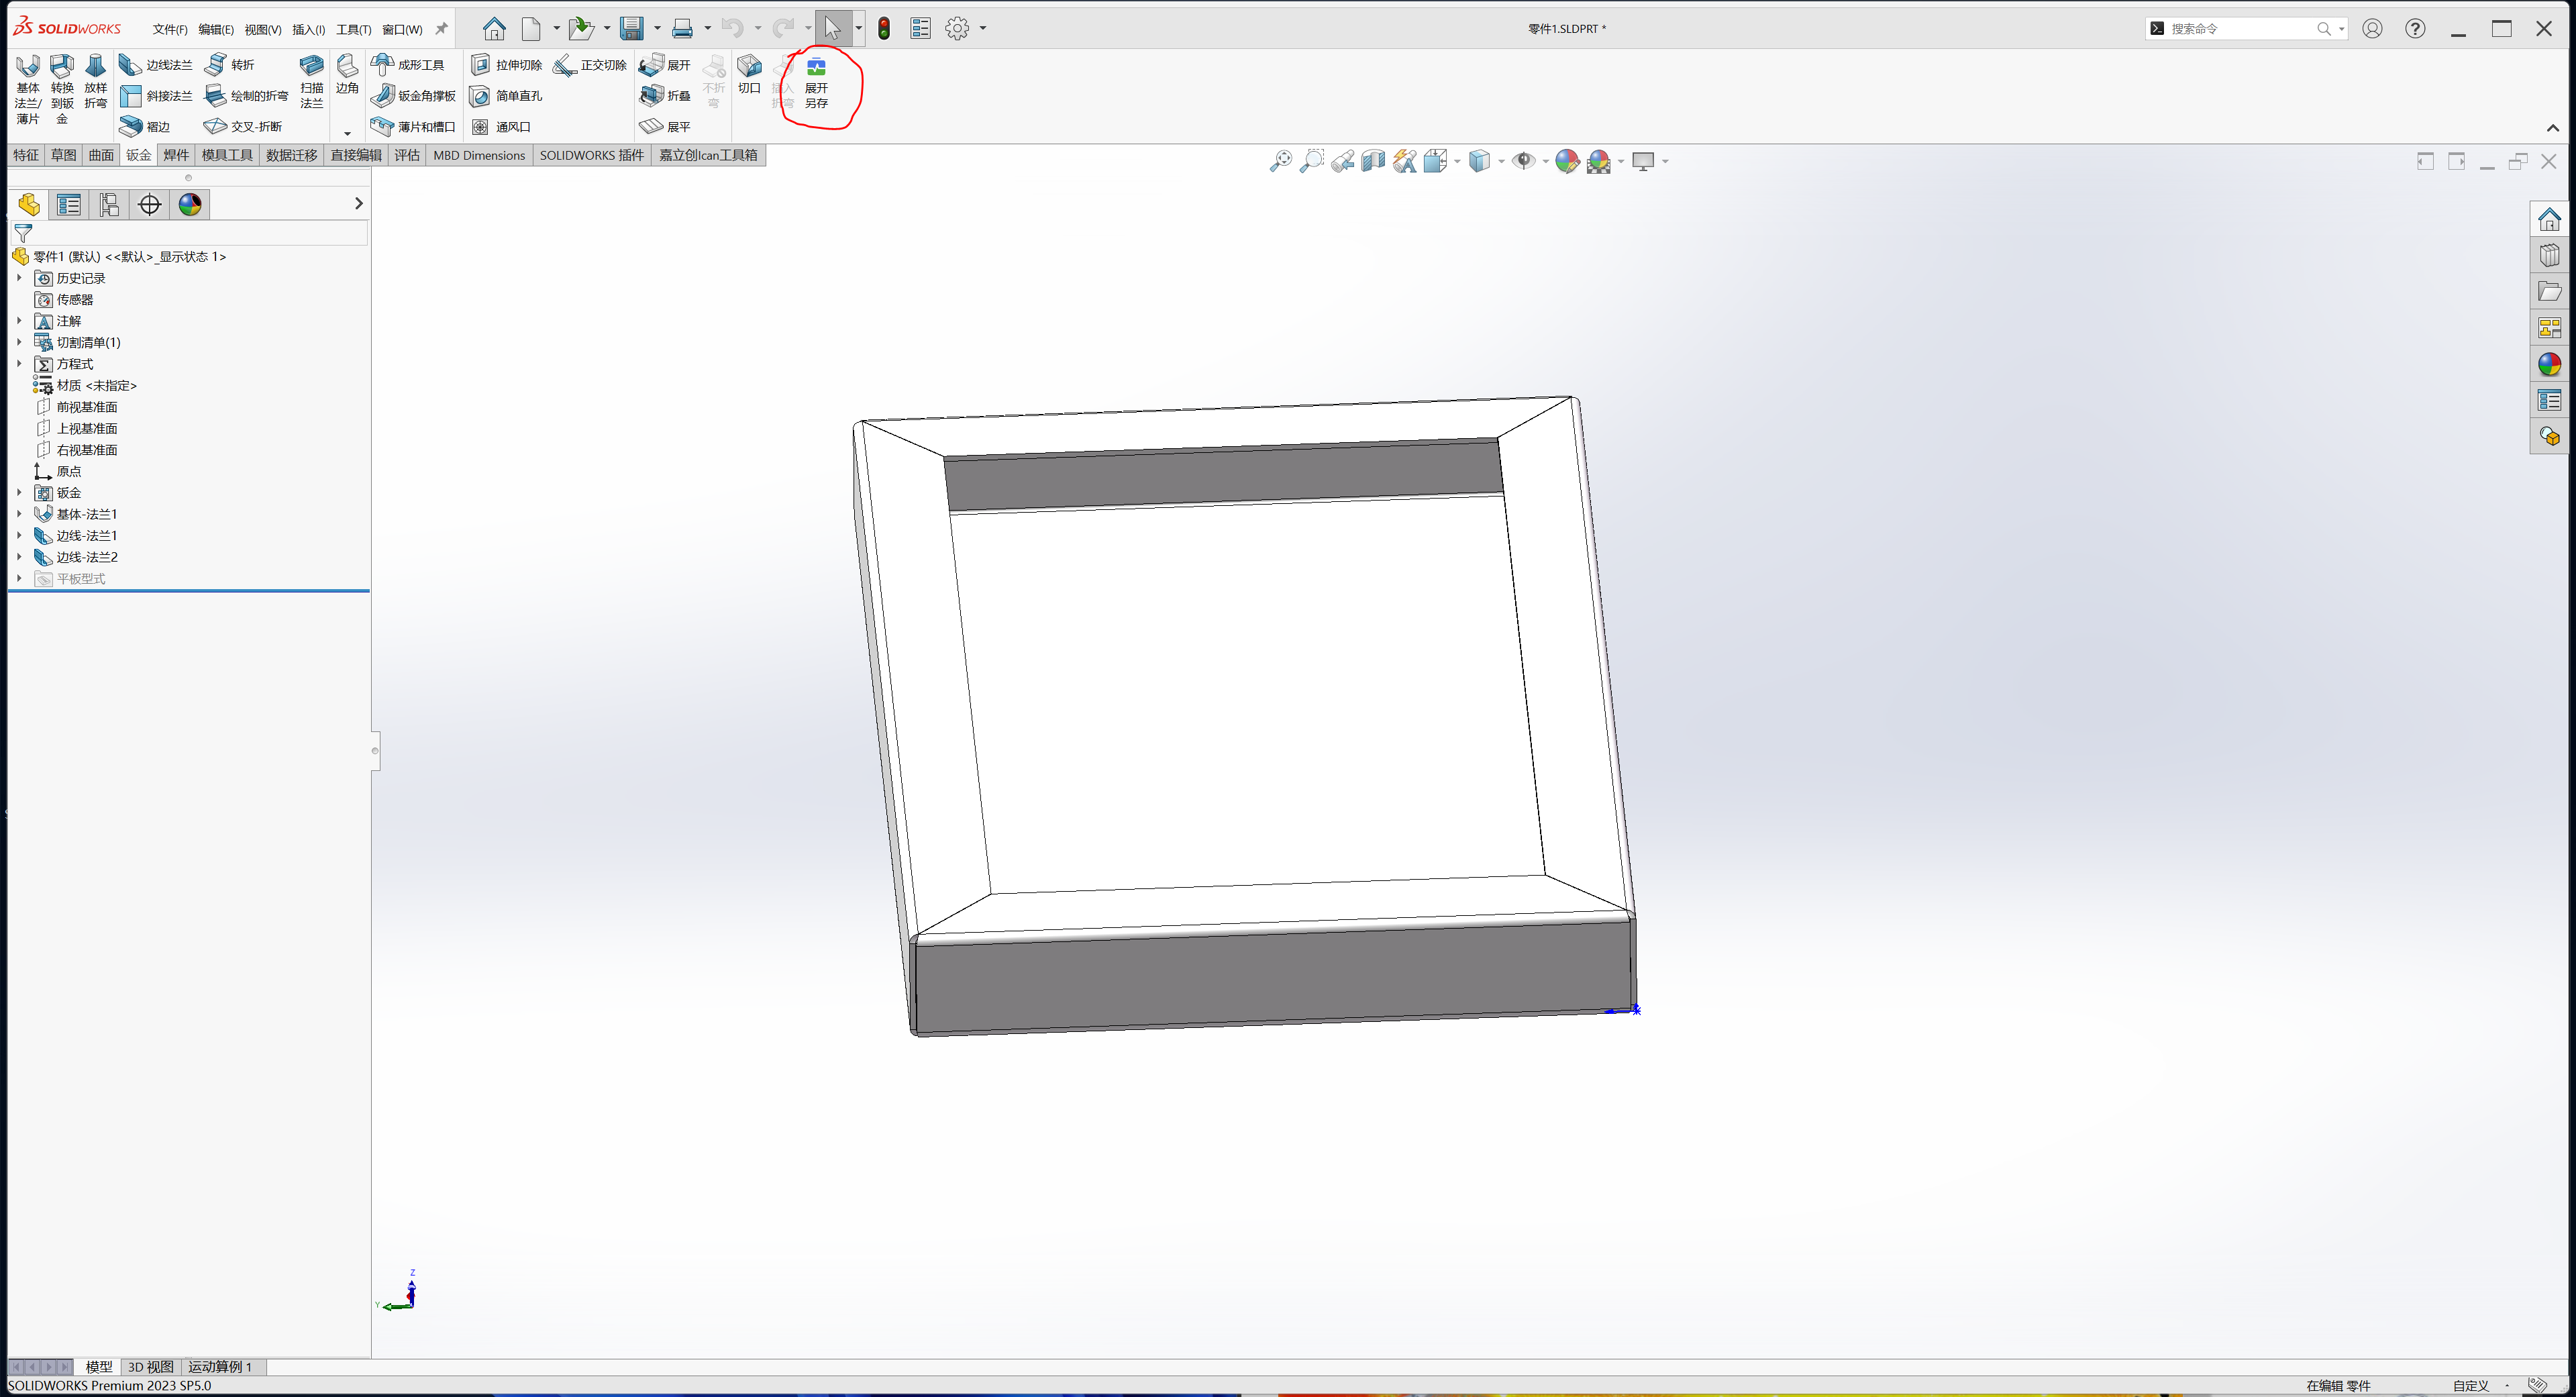Pick the 褶边 hem tool

click(145, 127)
